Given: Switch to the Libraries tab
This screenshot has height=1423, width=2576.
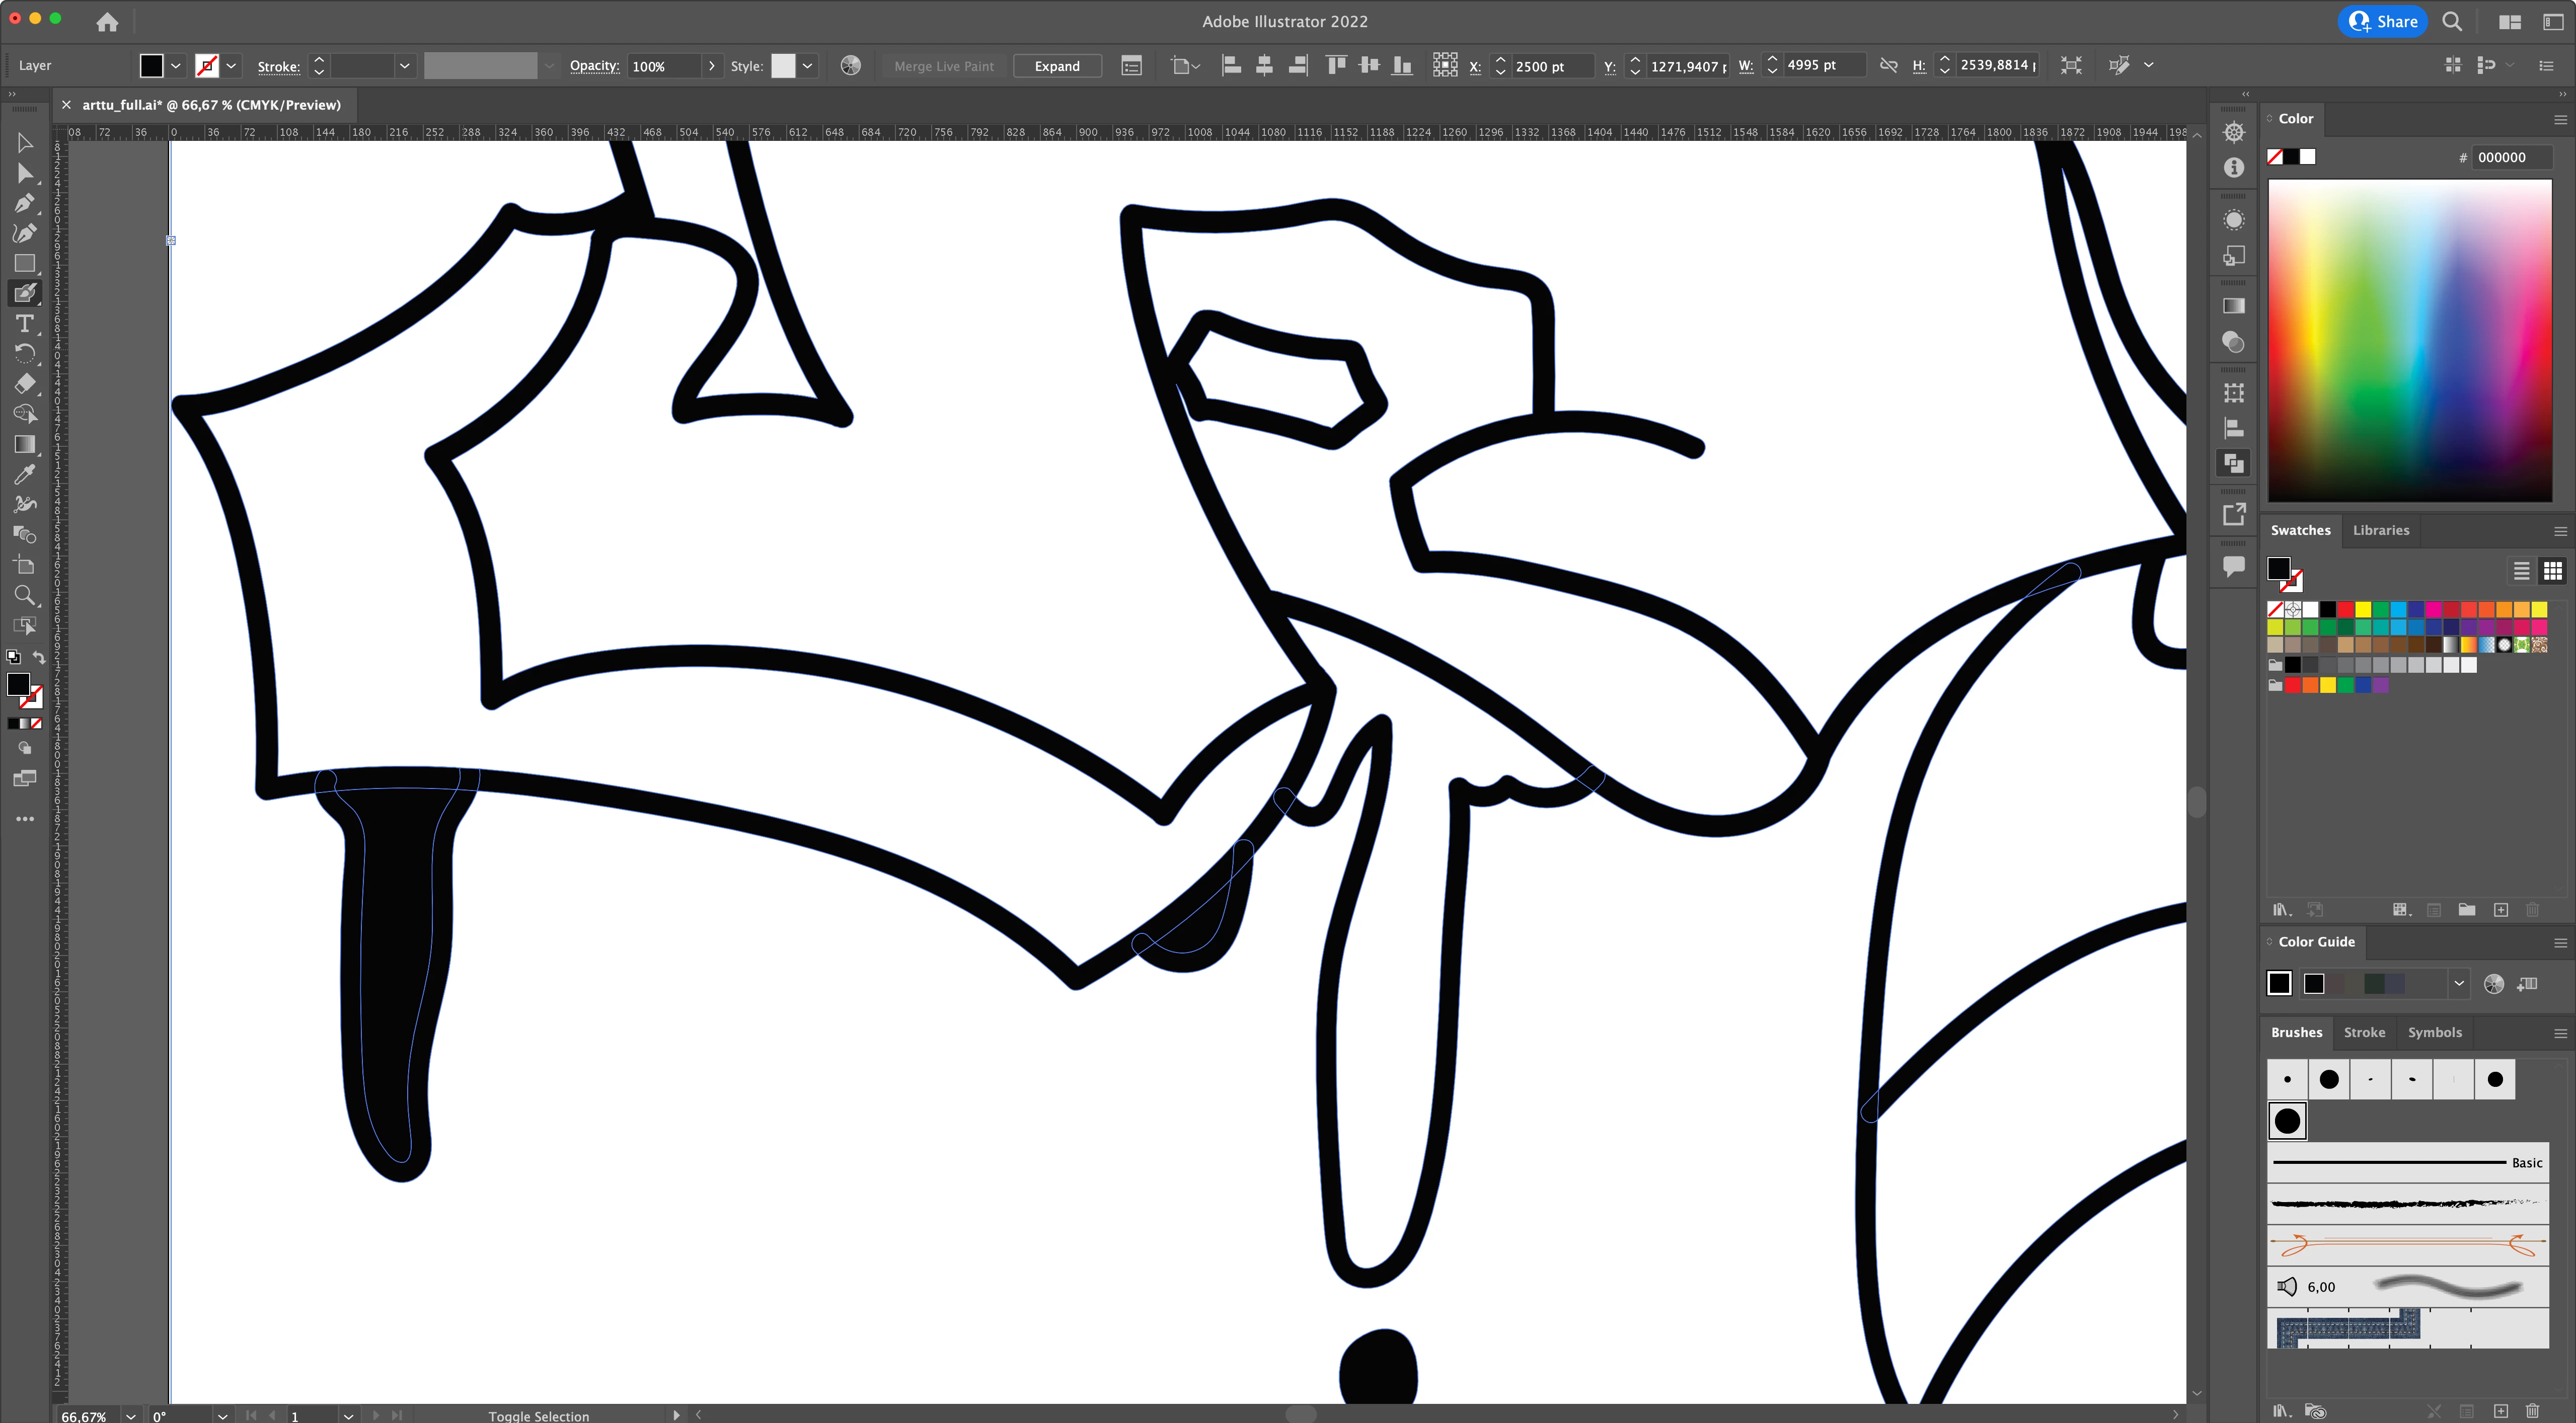Looking at the screenshot, I should (2380, 530).
